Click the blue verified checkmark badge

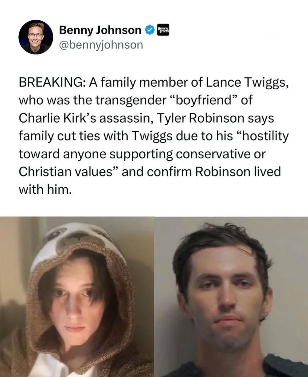(149, 30)
